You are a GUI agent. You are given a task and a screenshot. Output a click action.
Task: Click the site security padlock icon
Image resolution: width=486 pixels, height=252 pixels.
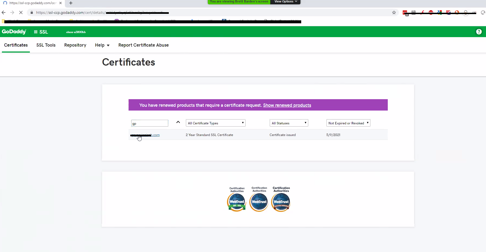click(31, 12)
